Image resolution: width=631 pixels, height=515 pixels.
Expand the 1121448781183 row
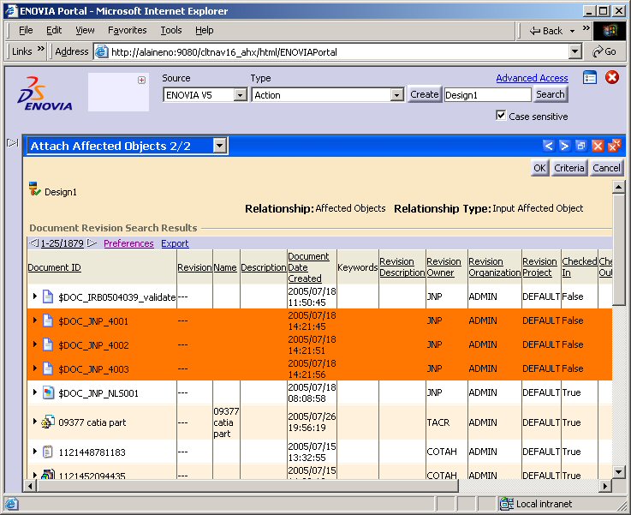point(35,452)
